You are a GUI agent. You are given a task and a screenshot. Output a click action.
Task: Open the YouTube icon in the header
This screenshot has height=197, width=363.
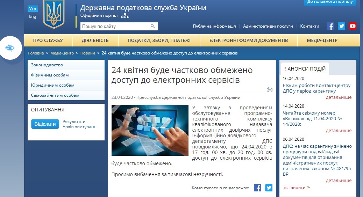[353, 26]
